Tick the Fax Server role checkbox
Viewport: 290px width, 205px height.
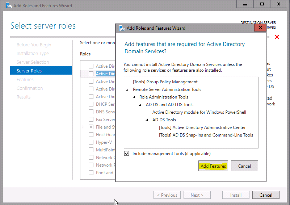click(91, 119)
